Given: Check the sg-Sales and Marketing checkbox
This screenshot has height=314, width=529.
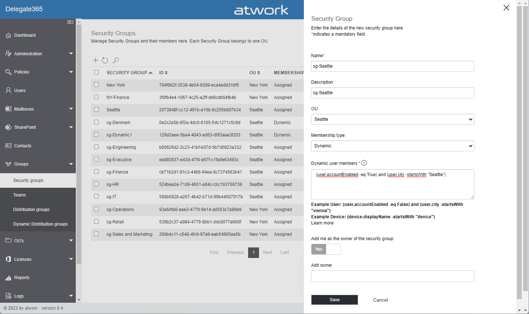Looking at the screenshot, I should (x=96, y=234).
